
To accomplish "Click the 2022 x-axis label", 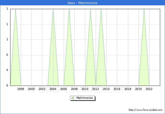I will click(149, 89).
